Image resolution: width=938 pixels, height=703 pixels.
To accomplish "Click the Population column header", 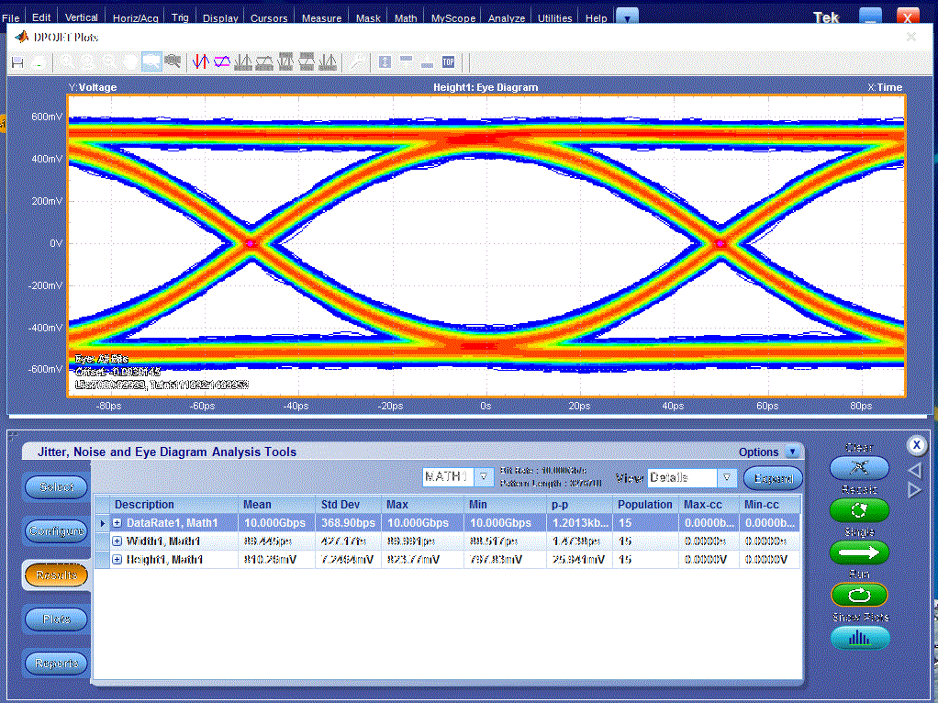I will tap(645, 505).
